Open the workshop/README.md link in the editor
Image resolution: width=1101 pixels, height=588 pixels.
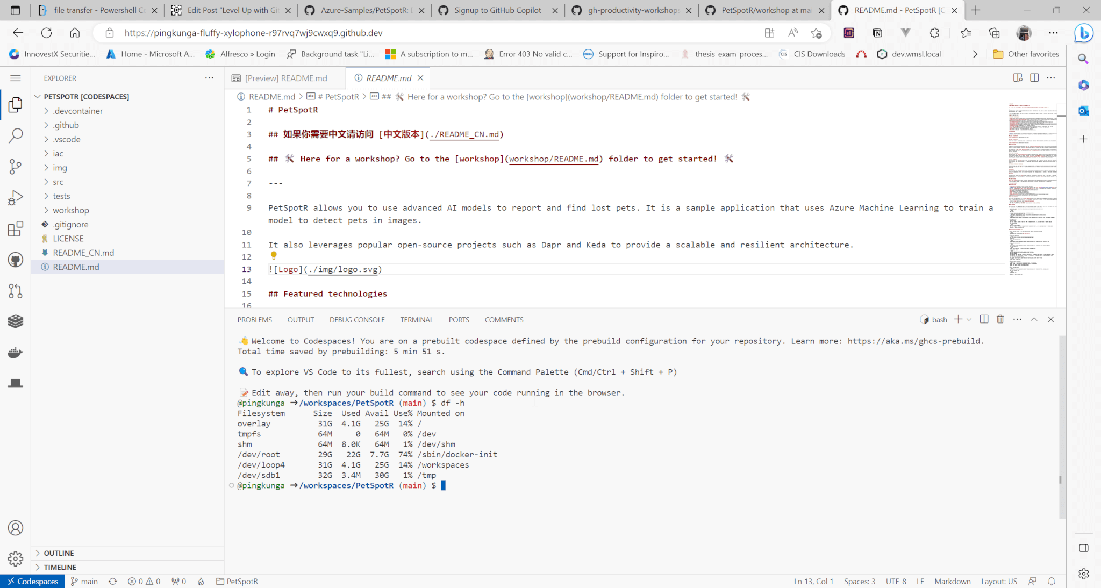pos(554,159)
